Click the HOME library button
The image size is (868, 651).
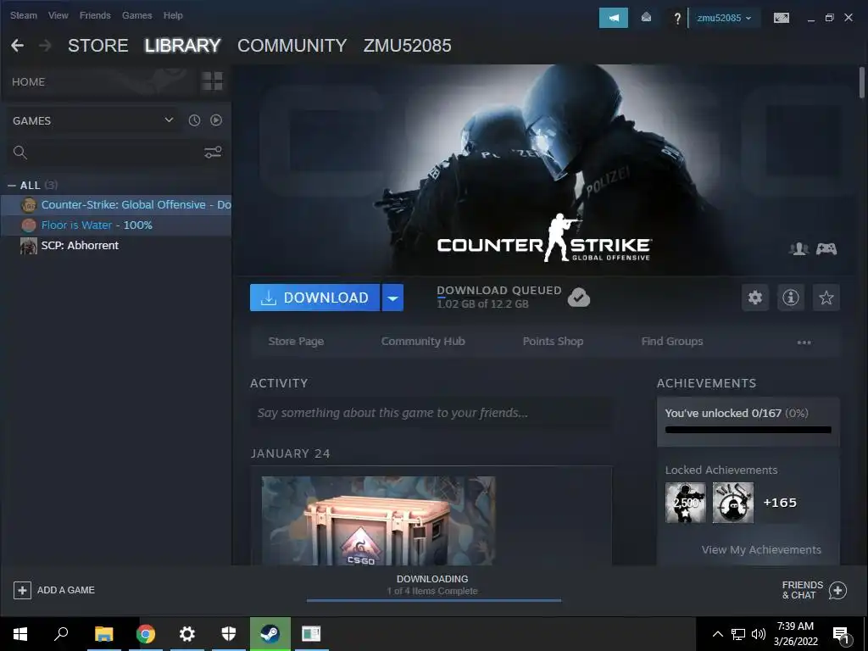(x=28, y=82)
